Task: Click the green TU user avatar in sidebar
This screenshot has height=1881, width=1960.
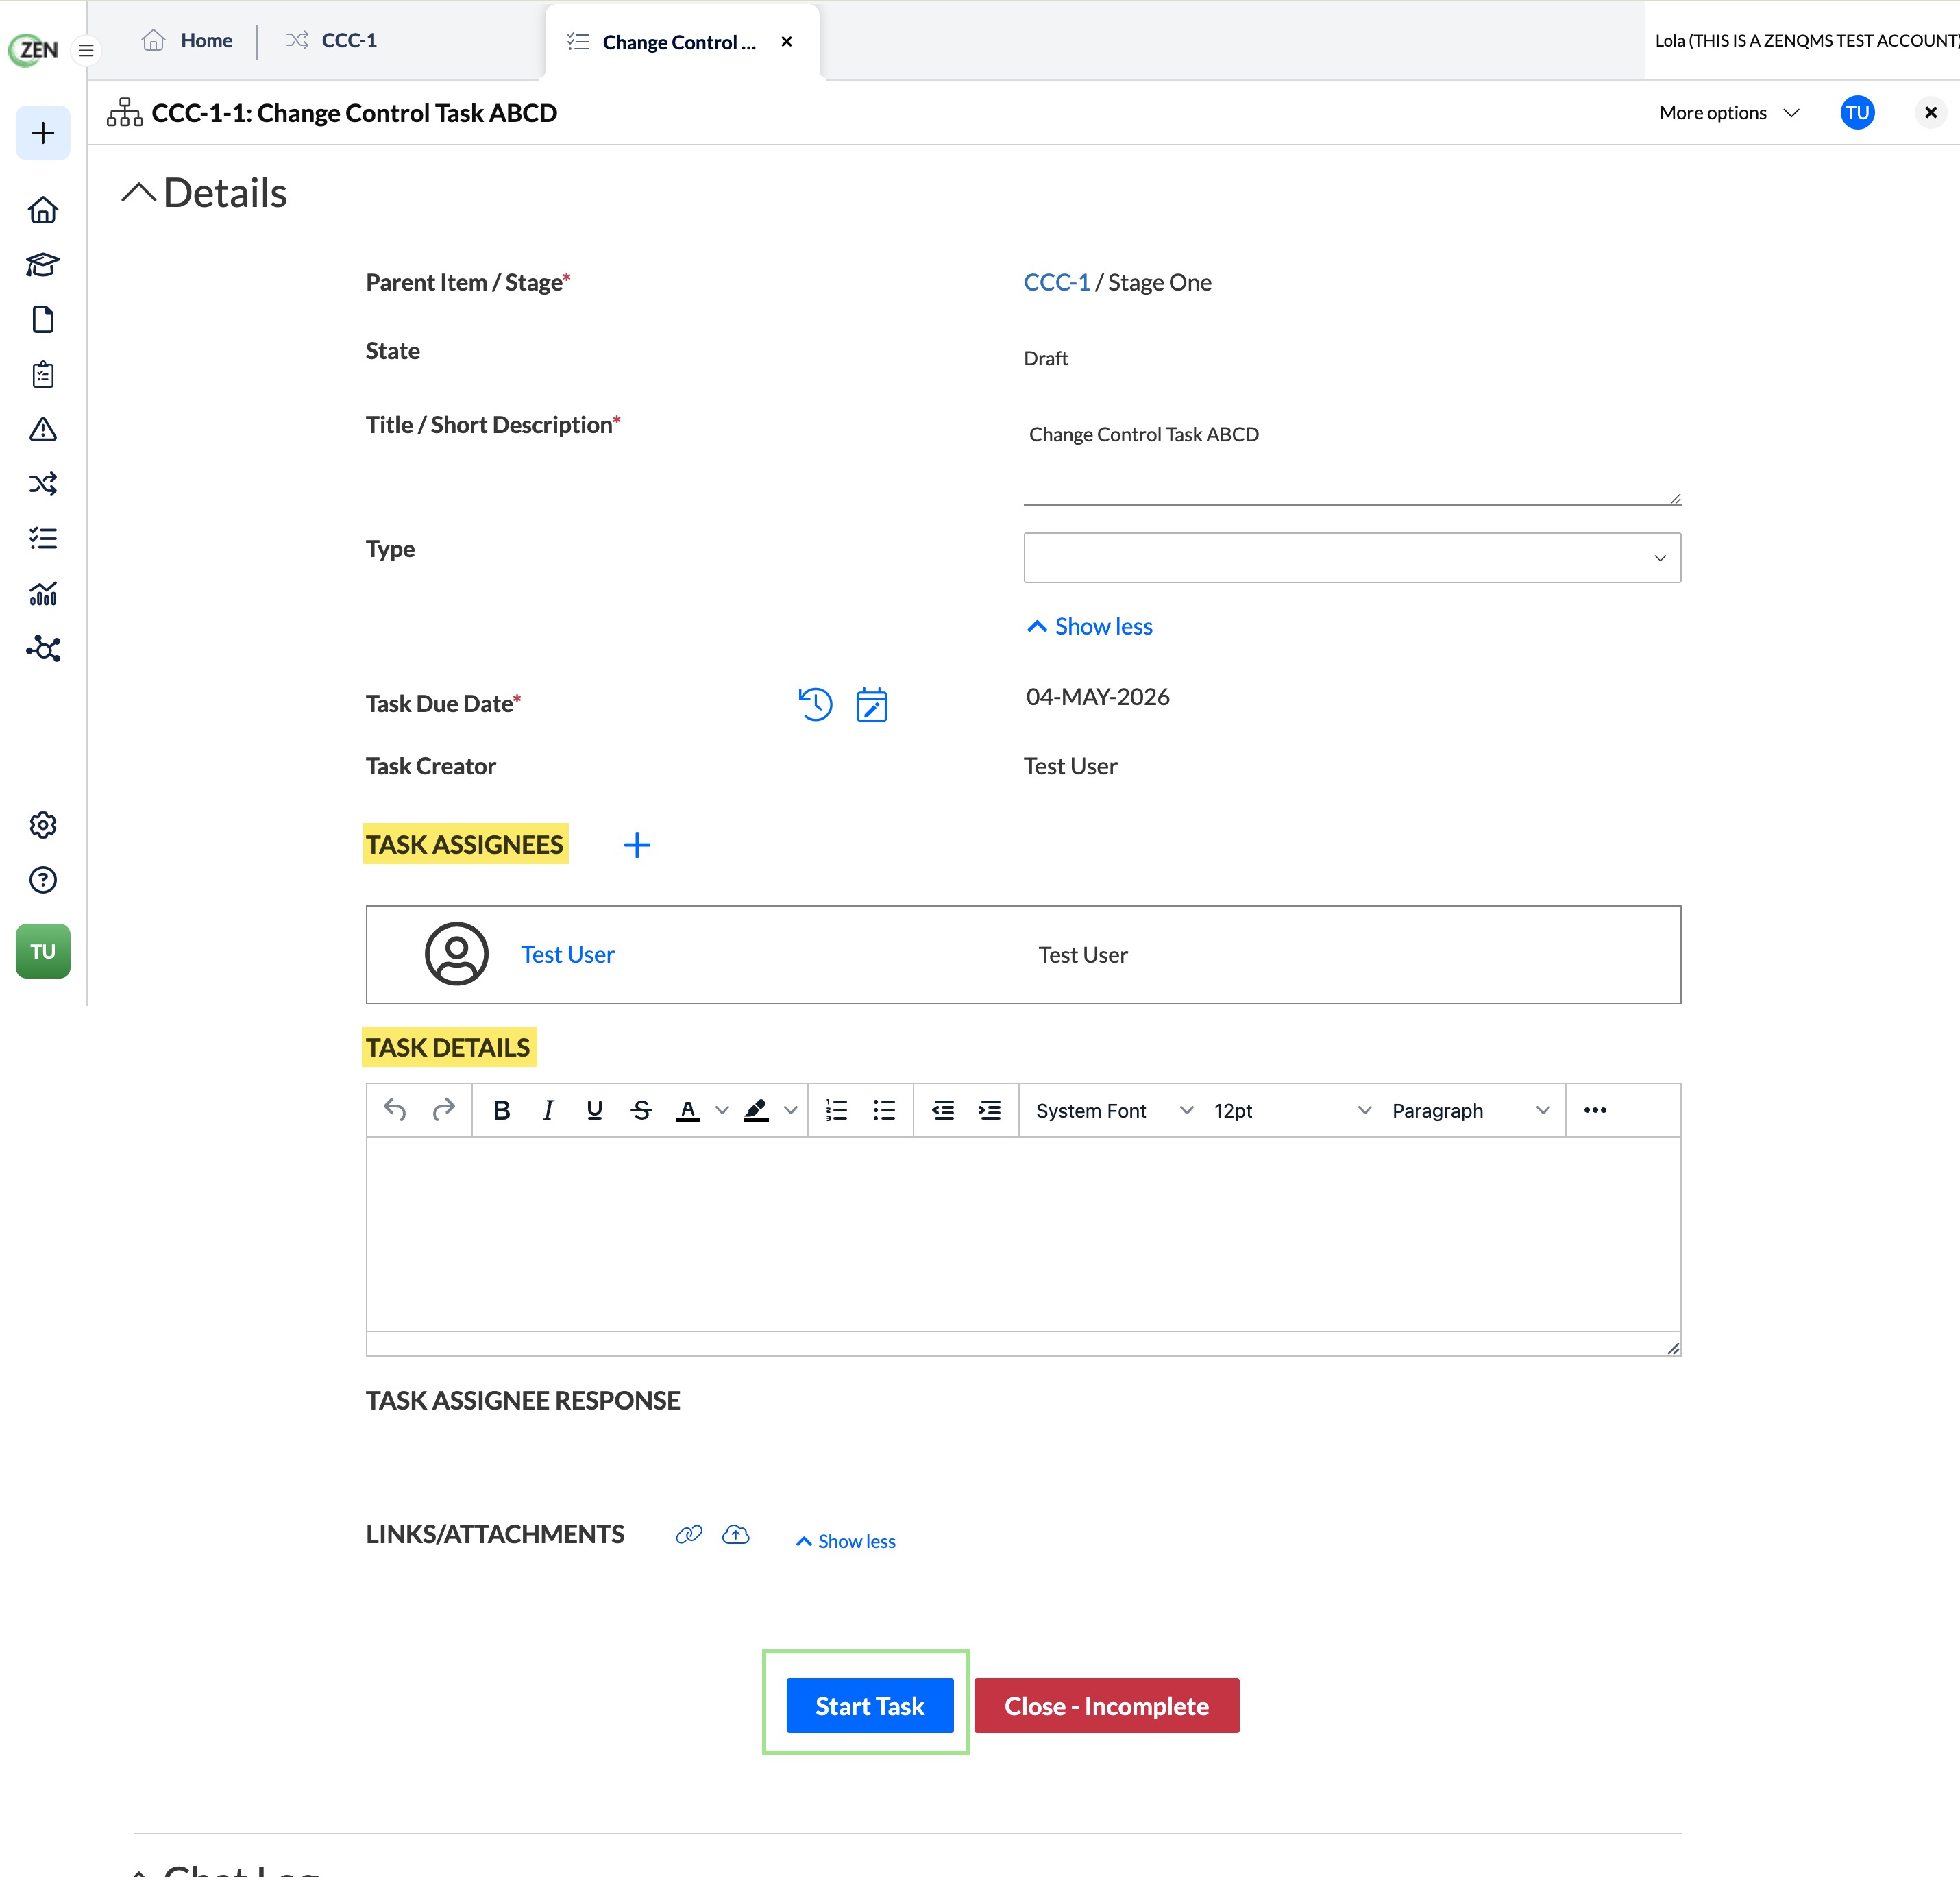Action: coord(43,951)
